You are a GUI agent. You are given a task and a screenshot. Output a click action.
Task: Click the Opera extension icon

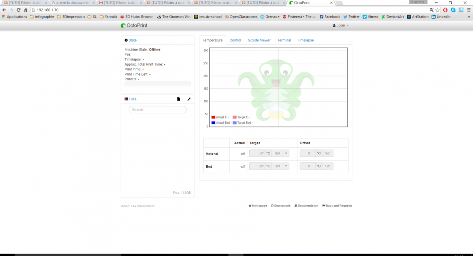pyautogui.click(x=445, y=10)
